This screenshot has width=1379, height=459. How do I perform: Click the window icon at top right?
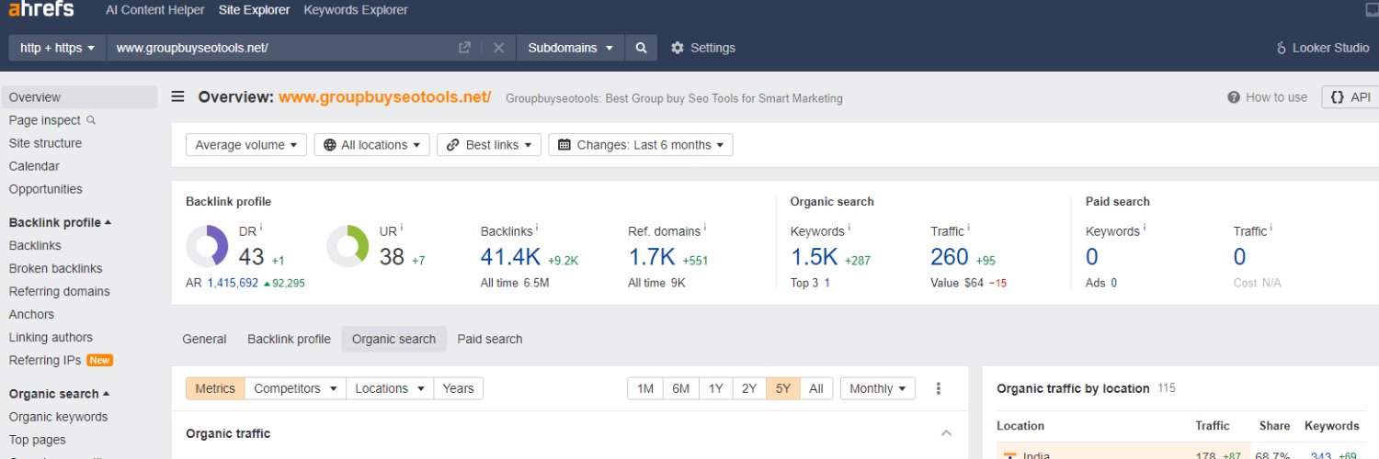click(1373, 10)
